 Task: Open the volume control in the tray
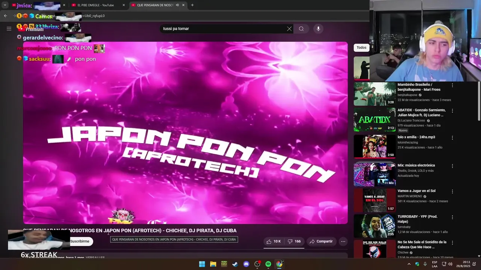click(x=451, y=264)
